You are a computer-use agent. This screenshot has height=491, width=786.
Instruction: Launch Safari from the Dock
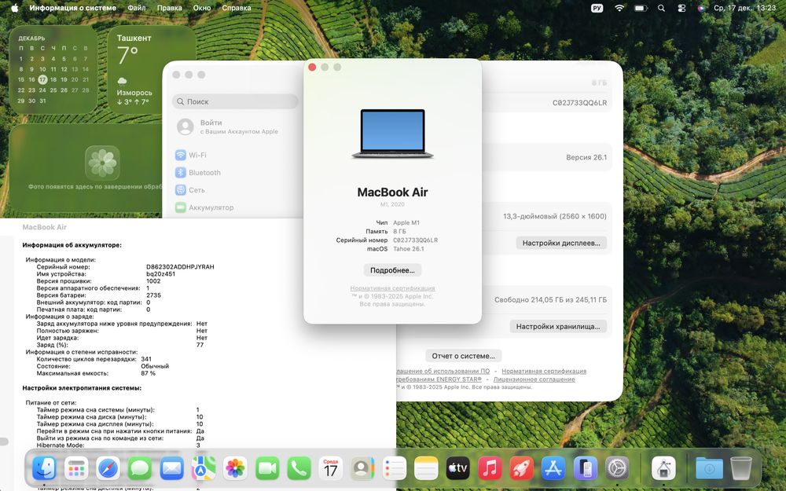(x=108, y=469)
